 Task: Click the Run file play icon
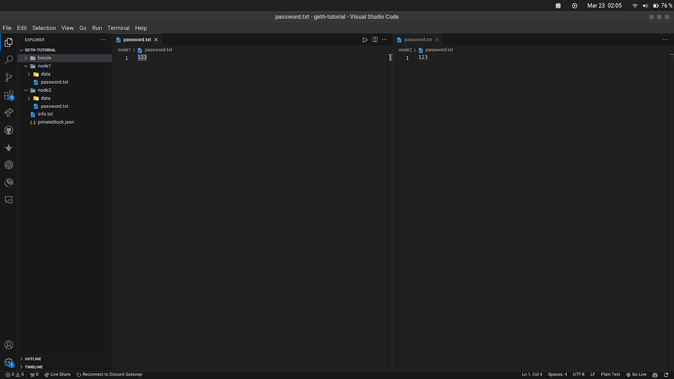(x=365, y=40)
